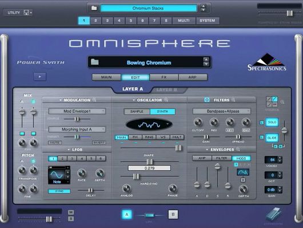Open the Mod Envelope1 source dropdown
The width and height of the screenshot is (303, 228).
(77, 111)
